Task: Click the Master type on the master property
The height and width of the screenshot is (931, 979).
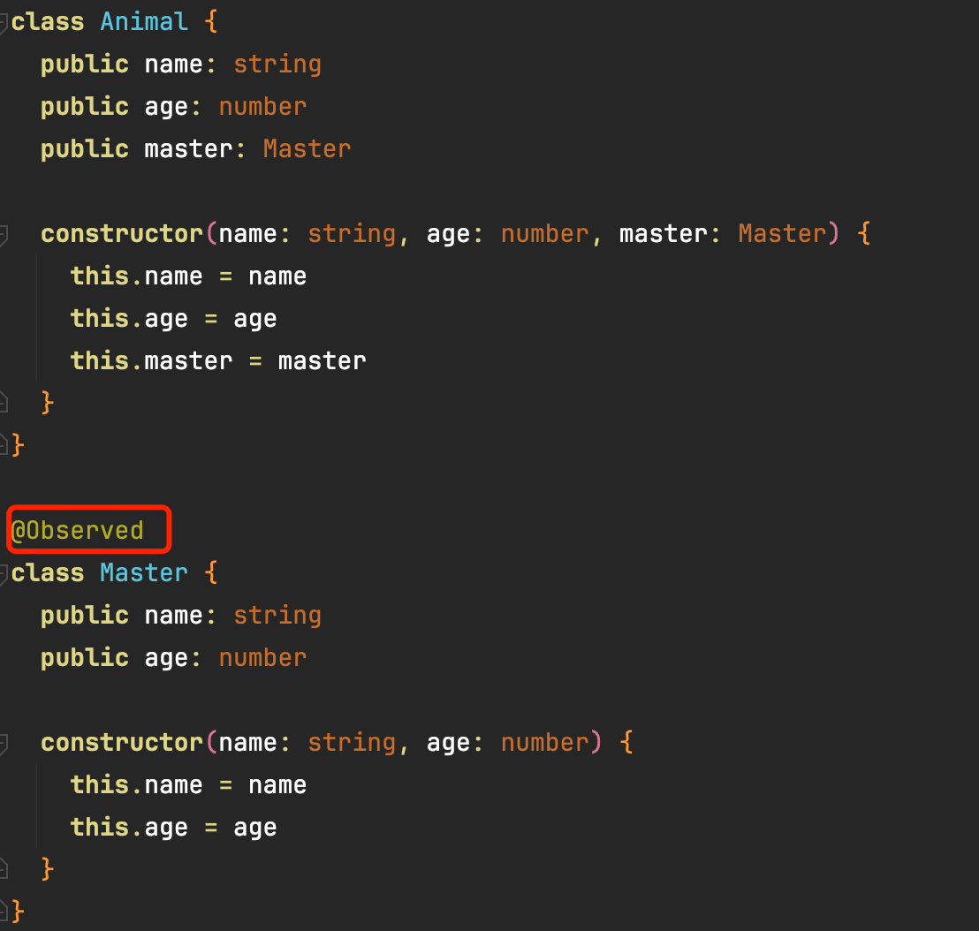Action: coord(307,149)
